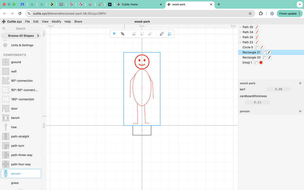Click the stroke icon beside Rectangle 20
Viewport: 304px width, 190px height.
point(269,57)
